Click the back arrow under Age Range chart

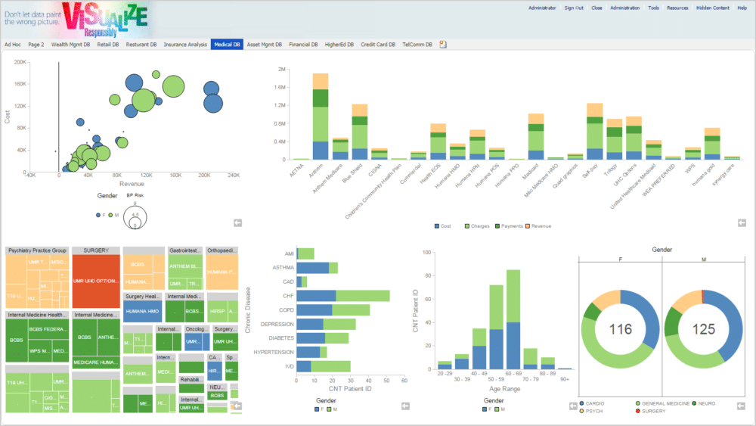(572, 406)
